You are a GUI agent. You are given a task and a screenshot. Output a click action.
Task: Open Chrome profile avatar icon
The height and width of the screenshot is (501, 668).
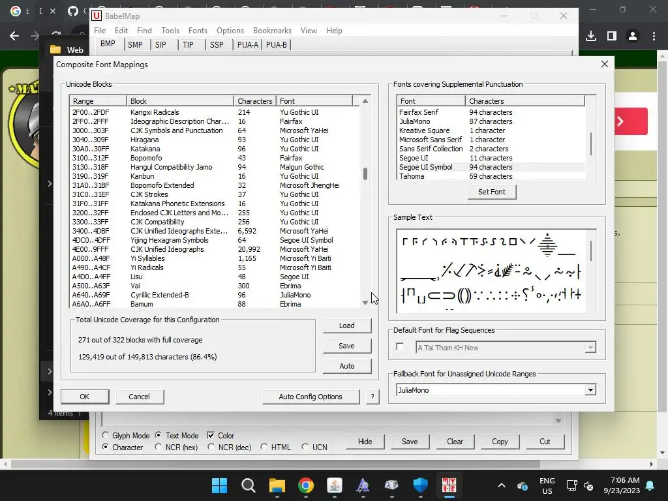tap(633, 36)
